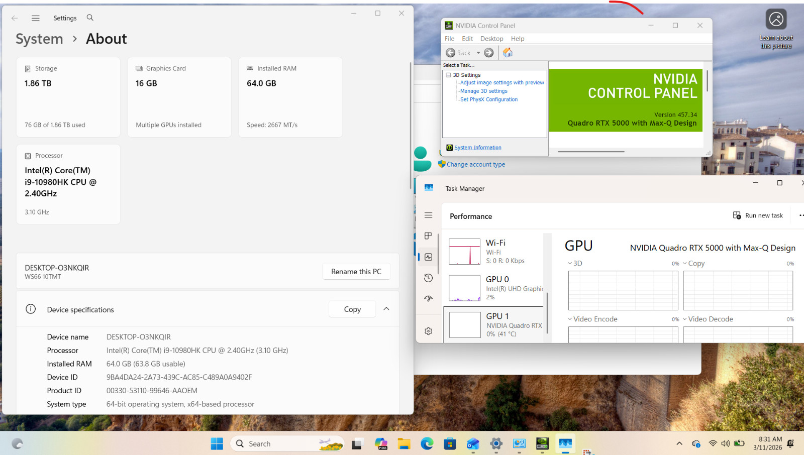Image resolution: width=804 pixels, height=455 pixels.
Task: Open Microsoft Edge from the taskbar
Action: pos(427,444)
